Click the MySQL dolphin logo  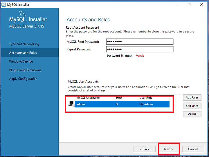pyautogui.click(x=23, y=14)
